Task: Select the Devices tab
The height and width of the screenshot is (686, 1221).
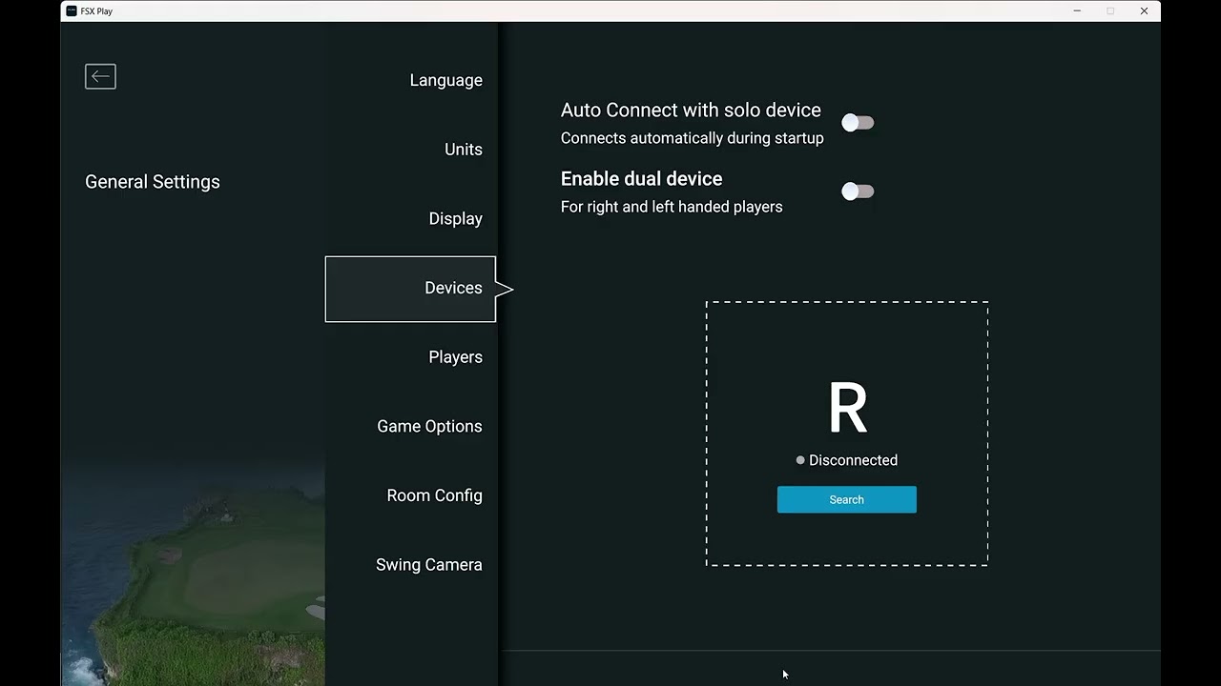Action: pyautogui.click(x=410, y=289)
